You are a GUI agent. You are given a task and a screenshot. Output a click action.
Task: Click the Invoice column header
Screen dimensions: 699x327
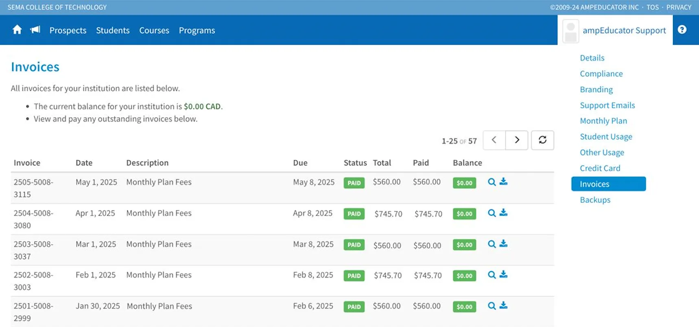pyautogui.click(x=27, y=163)
